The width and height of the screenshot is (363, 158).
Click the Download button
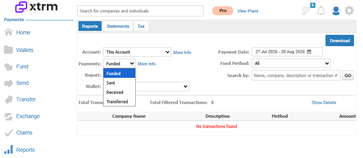(x=340, y=41)
